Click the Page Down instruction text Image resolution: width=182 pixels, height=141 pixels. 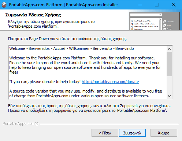point(67,39)
